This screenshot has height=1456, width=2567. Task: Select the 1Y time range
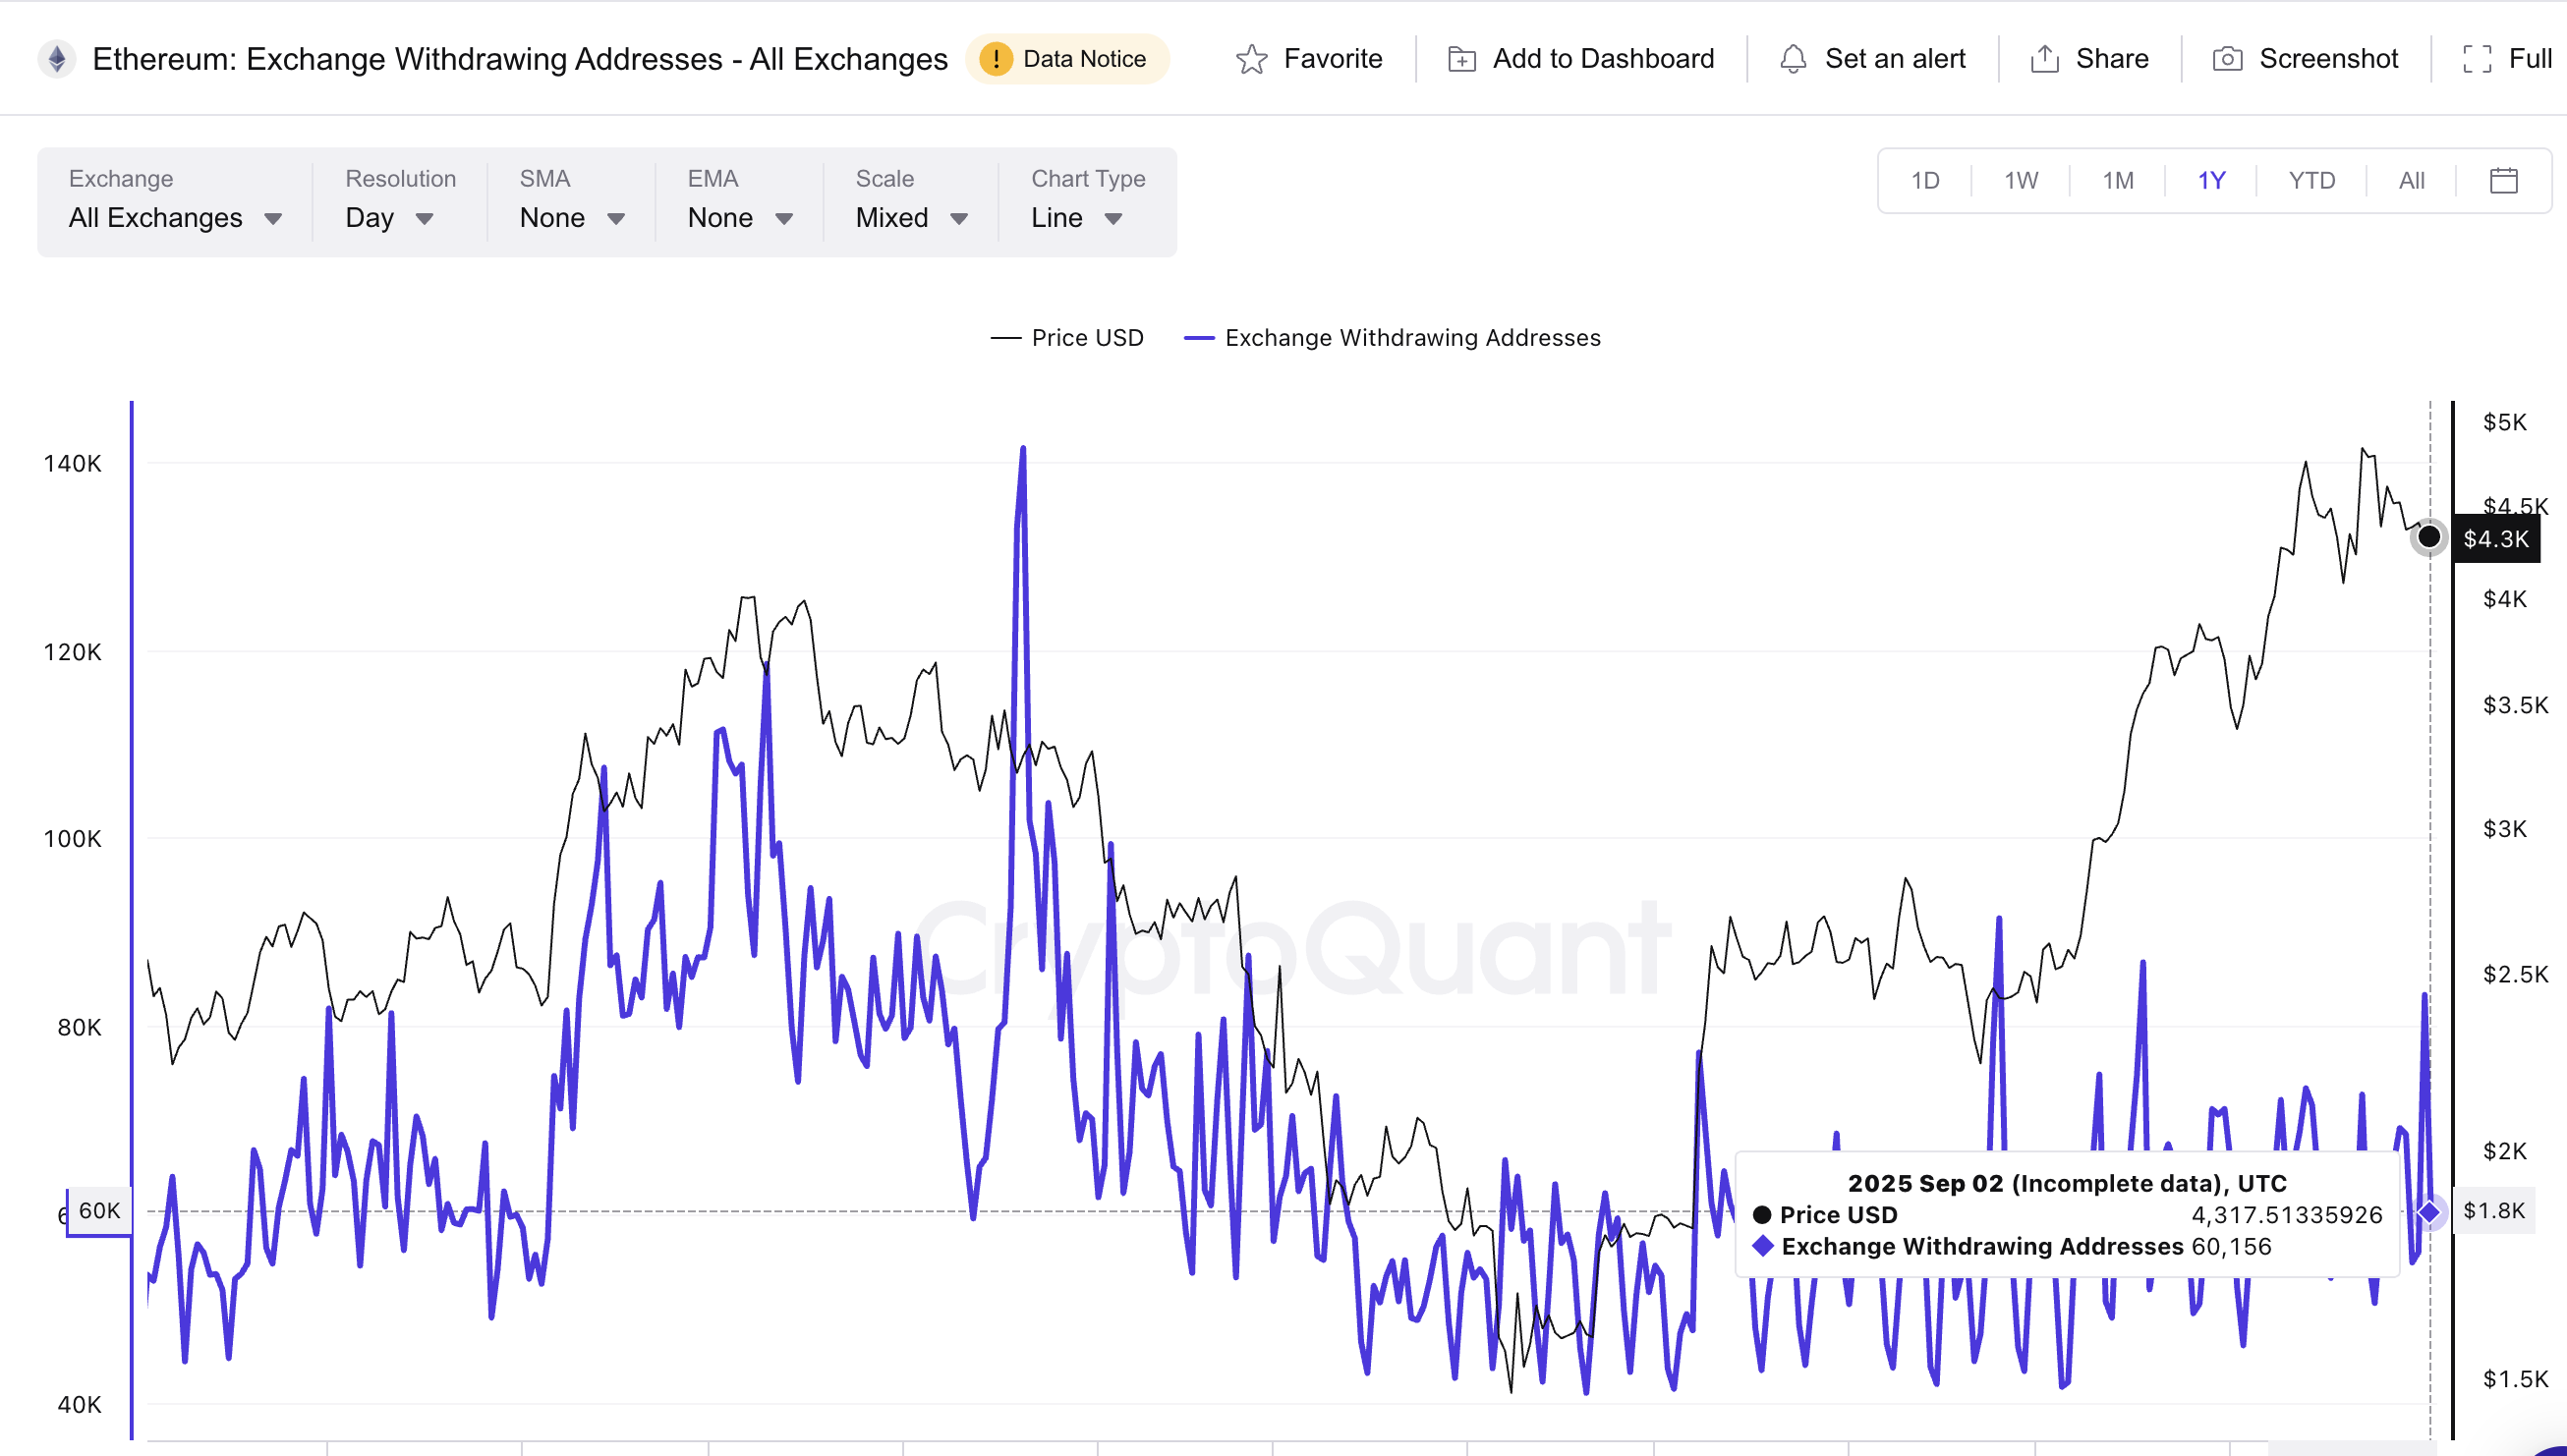pyautogui.click(x=2211, y=180)
